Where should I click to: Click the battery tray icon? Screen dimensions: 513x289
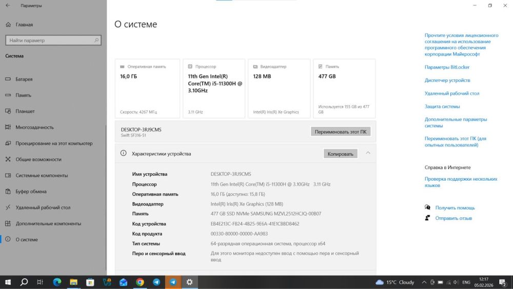click(x=440, y=282)
